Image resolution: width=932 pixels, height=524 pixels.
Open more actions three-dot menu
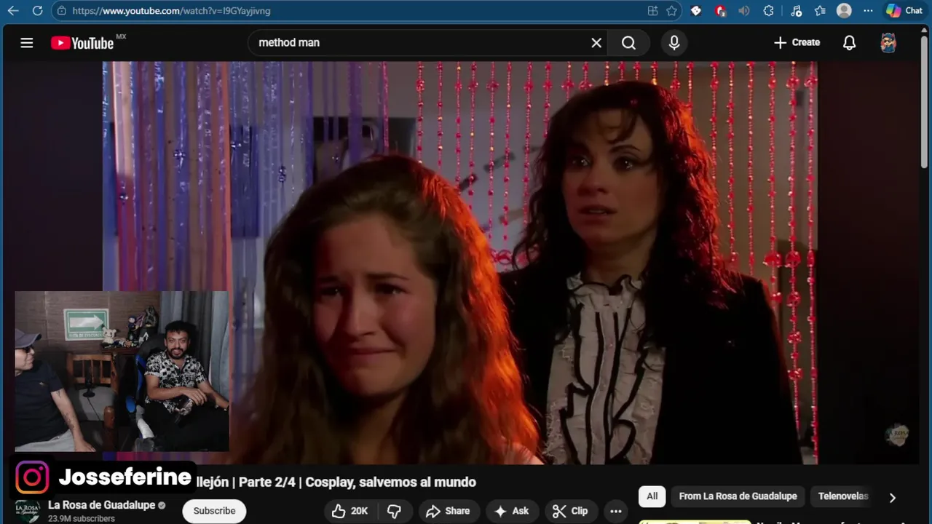(616, 511)
